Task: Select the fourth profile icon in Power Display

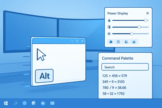Action: point(134,42)
